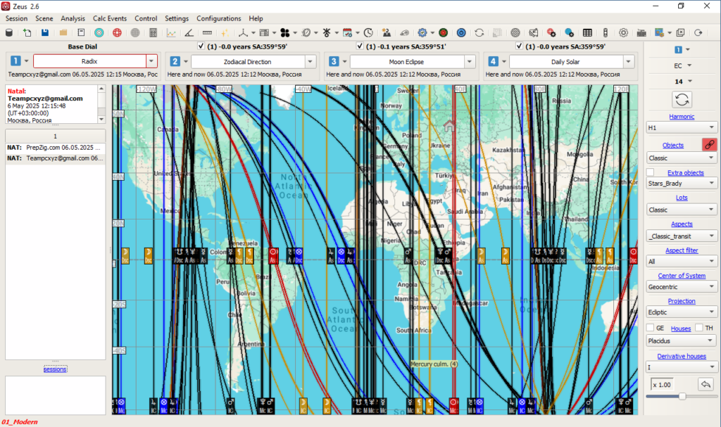The width and height of the screenshot is (721, 427).
Task: Click the table grid icon in the toolbar
Action: pyautogui.click(x=587, y=32)
